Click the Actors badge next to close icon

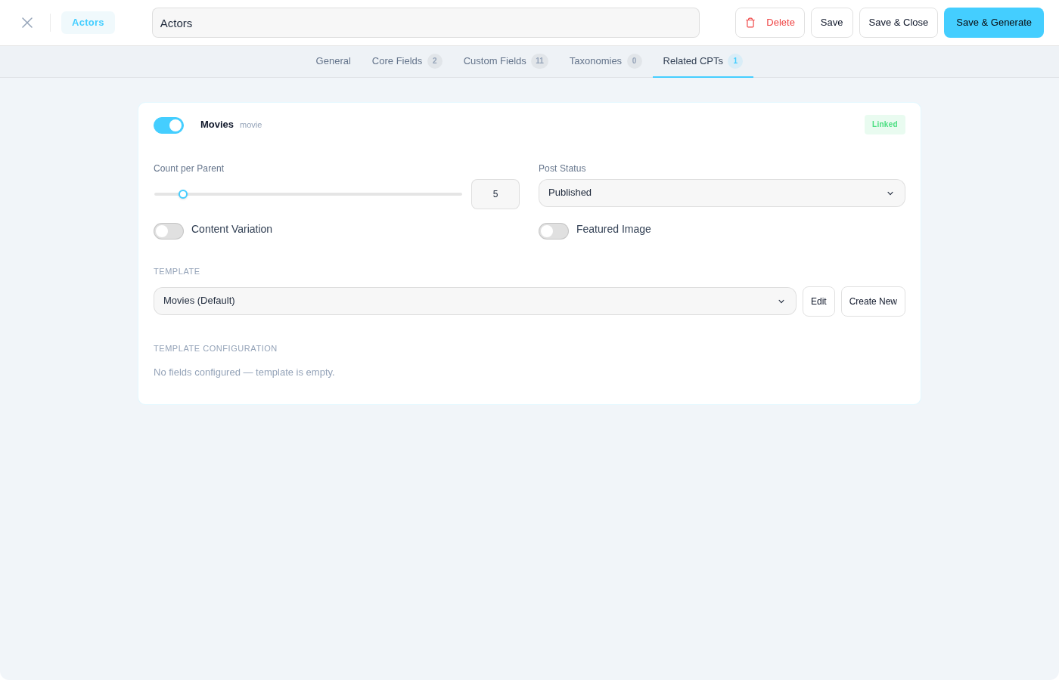coord(88,22)
